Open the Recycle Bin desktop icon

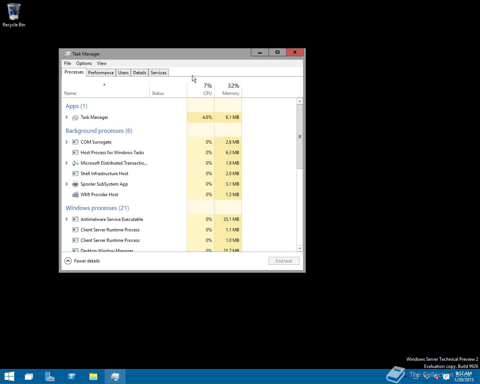click(x=14, y=15)
